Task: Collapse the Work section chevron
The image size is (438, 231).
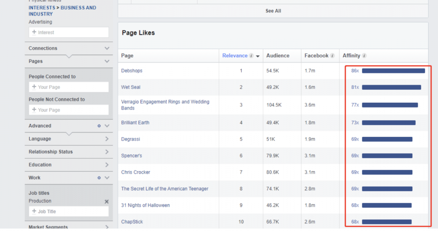Action: click(107, 178)
